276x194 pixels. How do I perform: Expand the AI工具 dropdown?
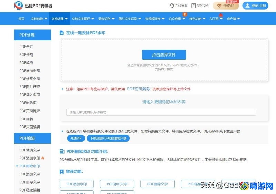(x=216, y=19)
